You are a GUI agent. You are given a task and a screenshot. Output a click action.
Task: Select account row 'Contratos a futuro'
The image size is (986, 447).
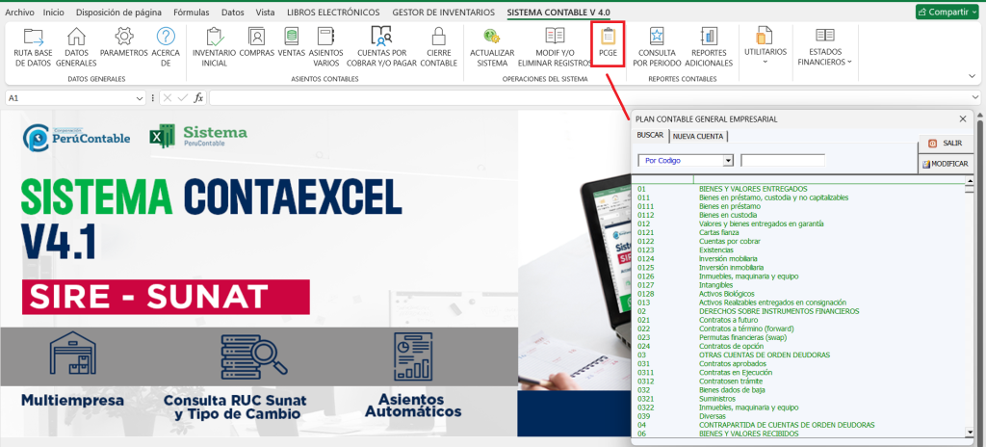(x=798, y=320)
